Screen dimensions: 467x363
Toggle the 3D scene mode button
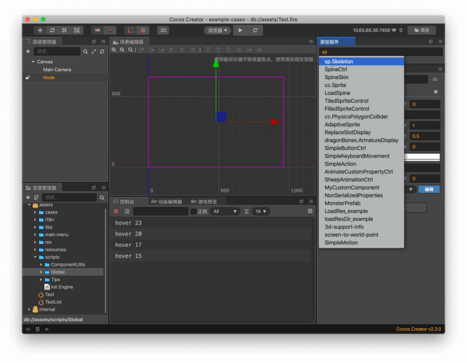coord(163,30)
